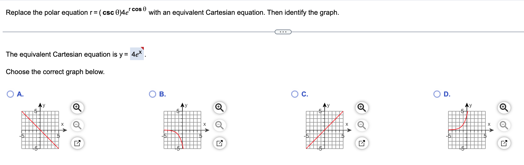
Task: Open option B's enlarged graph link
Action: (x=220, y=143)
